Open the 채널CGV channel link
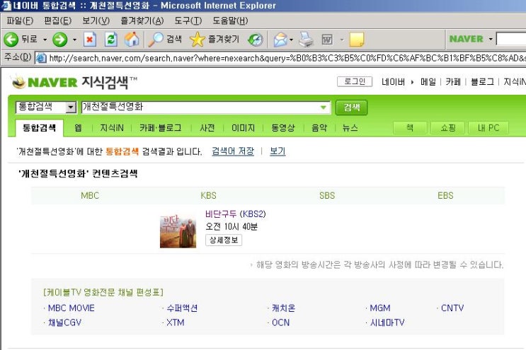The height and width of the screenshot is (350, 526). click(x=64, y=323)
